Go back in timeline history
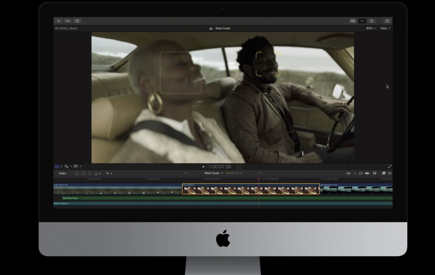This screenshot has width=435, height=275. click(185, 173)
